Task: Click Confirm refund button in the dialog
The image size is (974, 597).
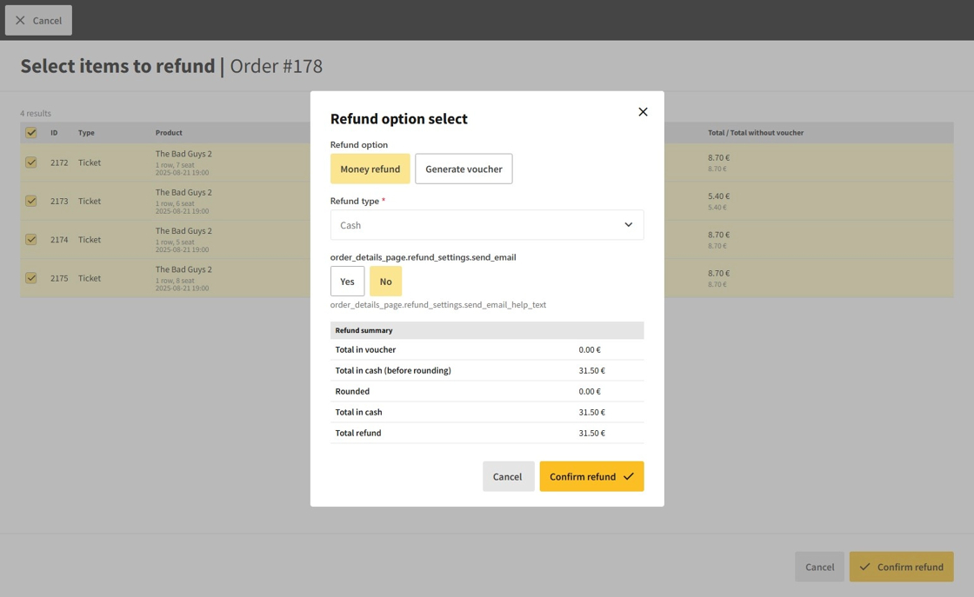Action: [591, 476]
